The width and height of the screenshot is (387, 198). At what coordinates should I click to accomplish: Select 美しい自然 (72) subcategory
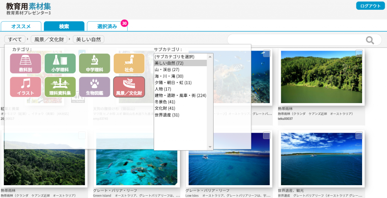181,63
